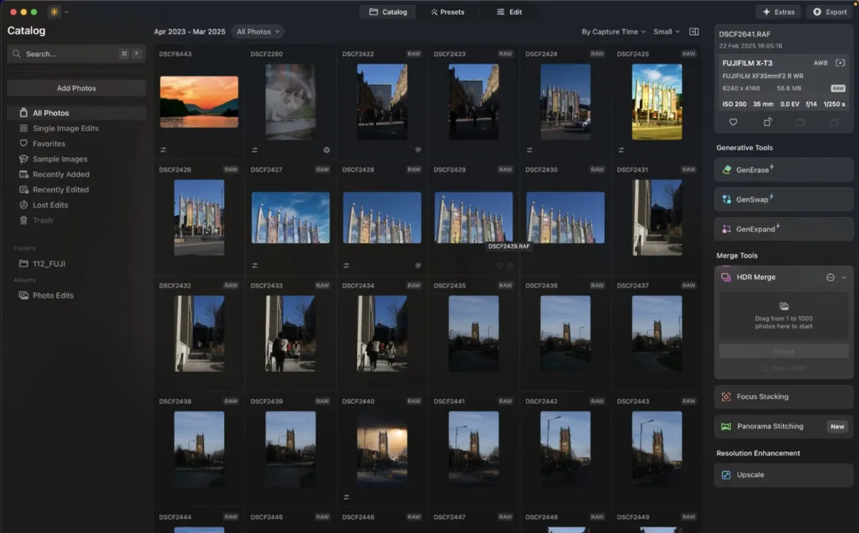Switch to the Edit tab
Viewport: 859px width, 533px height.
pos(510,11)
